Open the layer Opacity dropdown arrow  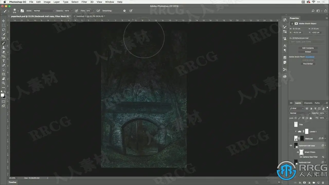(x=327, y=113)
